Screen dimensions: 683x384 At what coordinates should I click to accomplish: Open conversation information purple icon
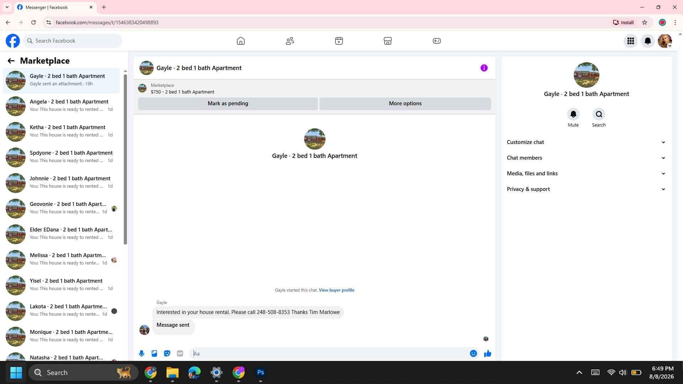(x=484, y=68)
